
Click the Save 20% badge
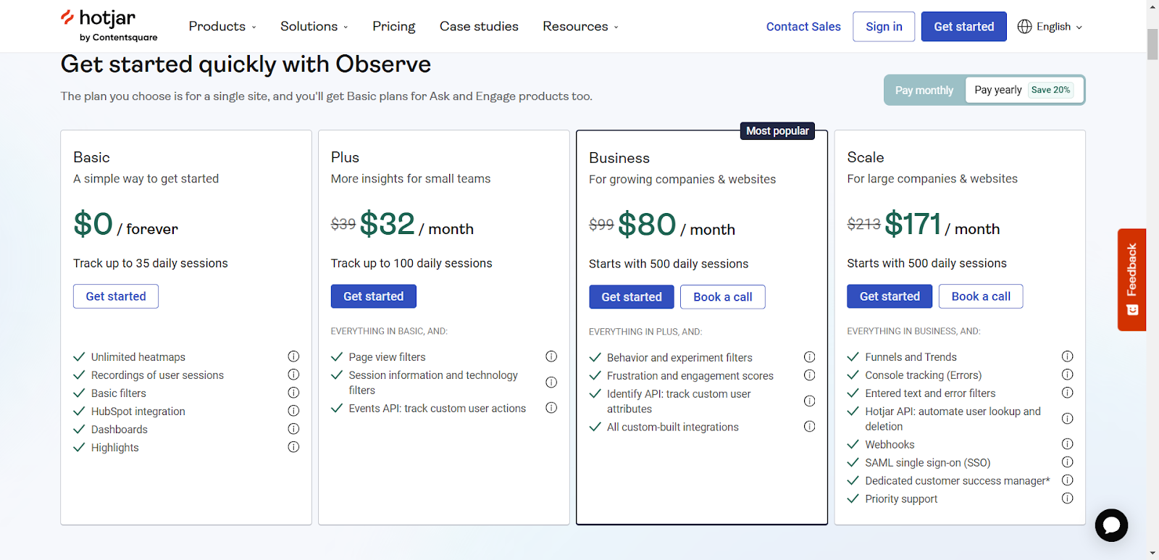(x=1050, y=90)
